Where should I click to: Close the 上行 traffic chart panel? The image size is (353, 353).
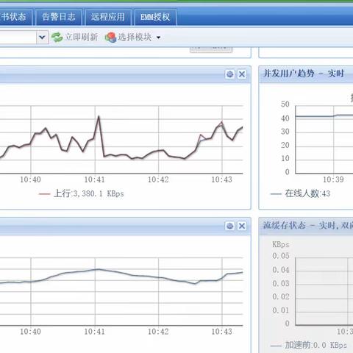point(242,74)
